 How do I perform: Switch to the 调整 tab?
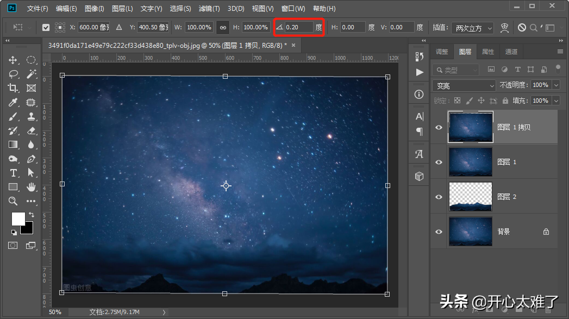442,52
